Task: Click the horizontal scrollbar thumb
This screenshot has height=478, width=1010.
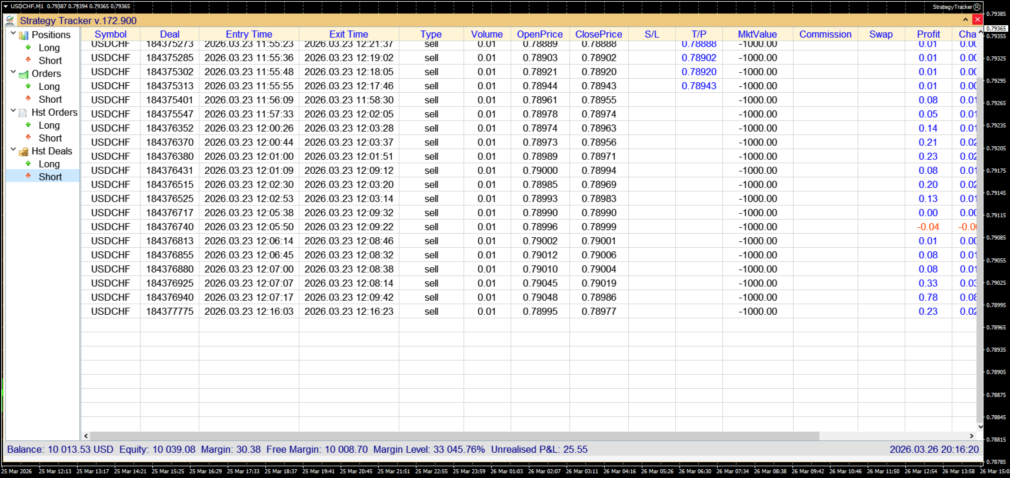Action: click(455, 436)
